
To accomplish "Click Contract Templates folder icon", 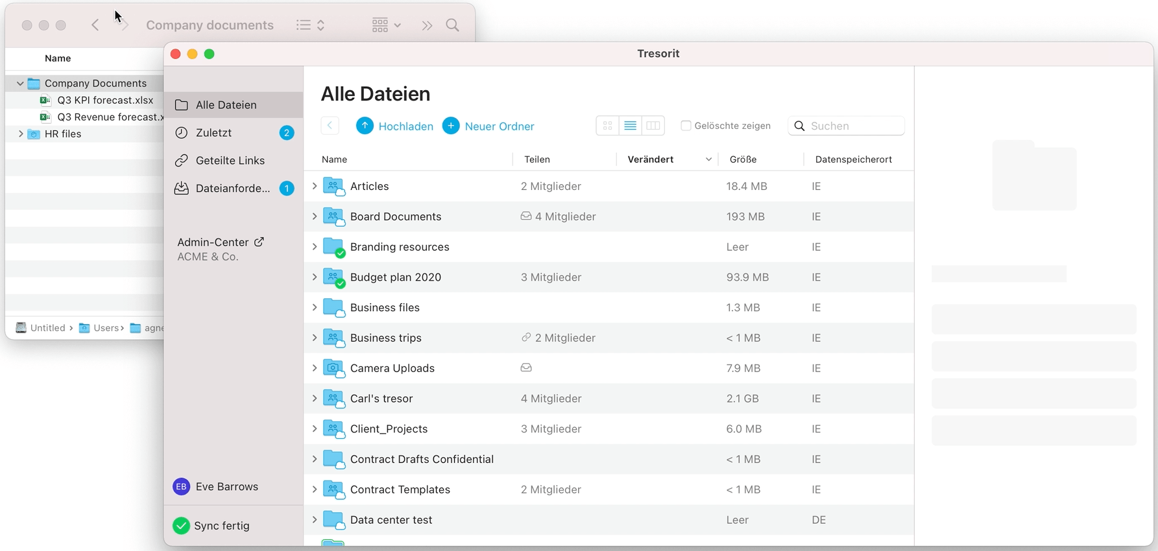I will 333,490.
